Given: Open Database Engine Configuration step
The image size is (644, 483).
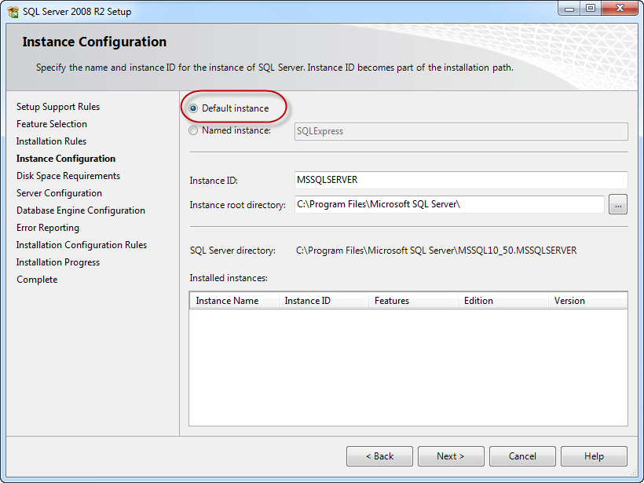Looking at the screenshot, I should (81, 210).
